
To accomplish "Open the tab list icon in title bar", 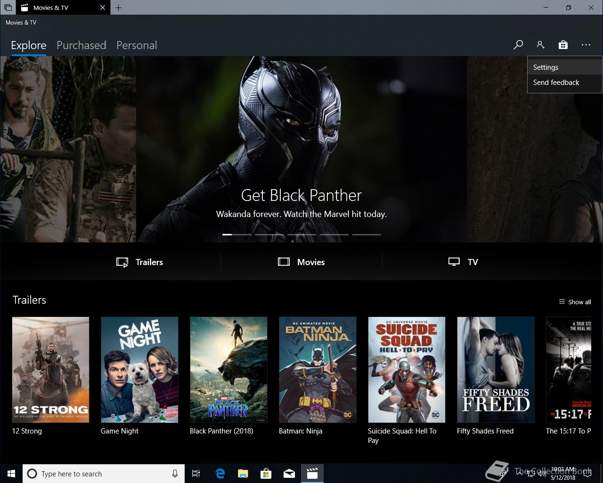I will point(8,8).
